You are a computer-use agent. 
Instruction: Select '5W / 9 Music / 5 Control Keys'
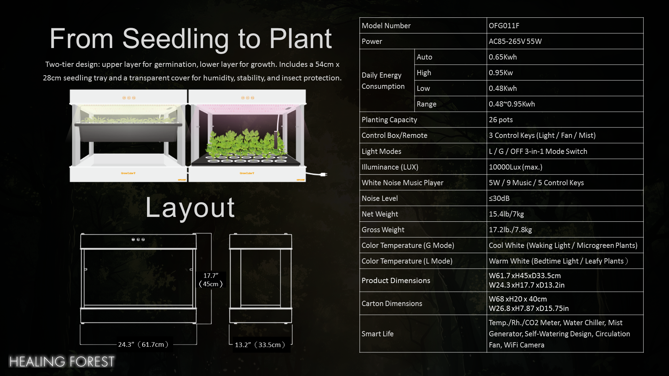536,182
